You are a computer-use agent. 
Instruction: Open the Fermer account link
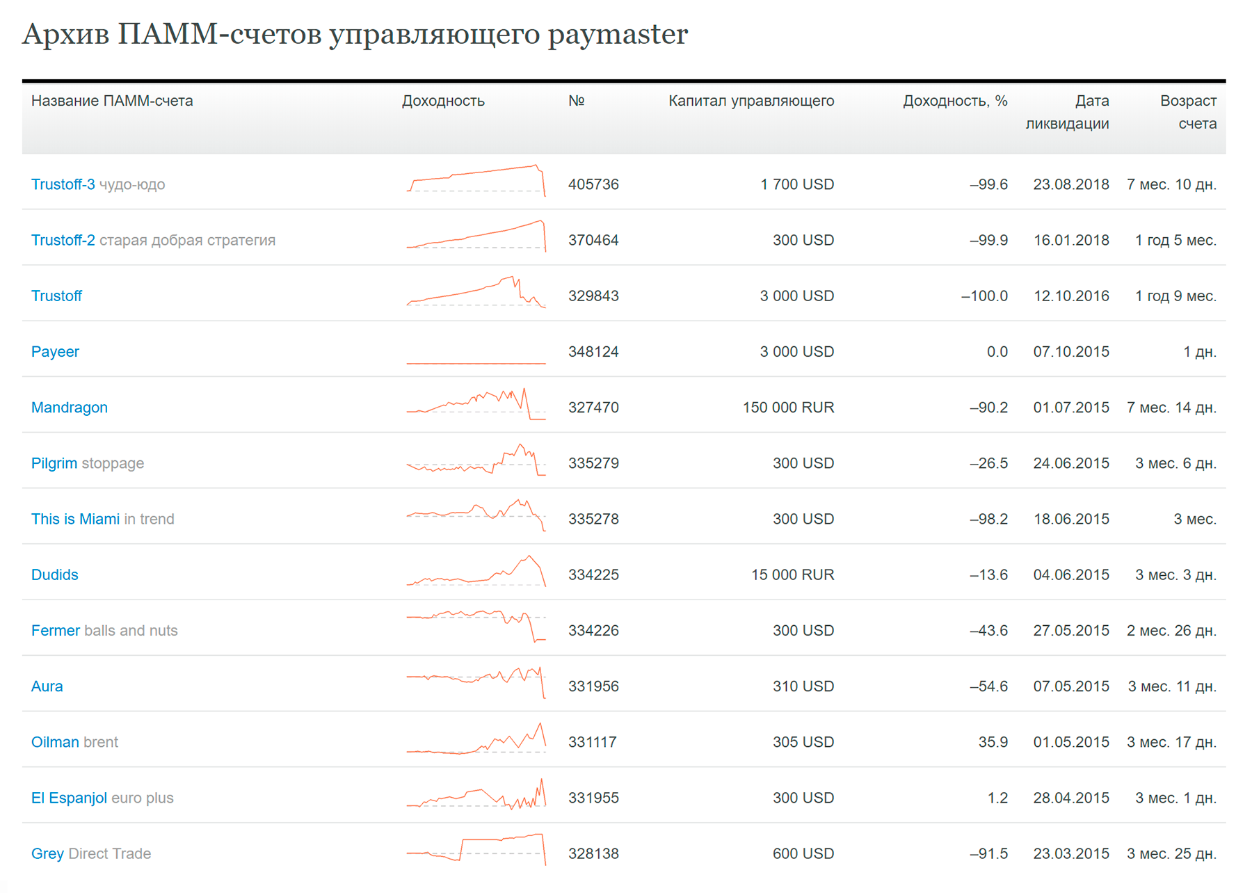click(x=56, y=630)
